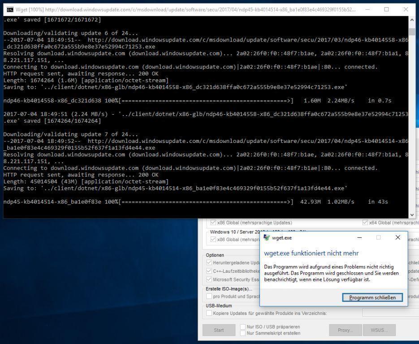419x344 pixels.
Task: Toggle Microsoft Security Essentials checkbox
Action: click(209, 279)
